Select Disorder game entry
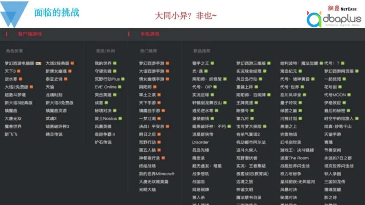 pos(200,142)
